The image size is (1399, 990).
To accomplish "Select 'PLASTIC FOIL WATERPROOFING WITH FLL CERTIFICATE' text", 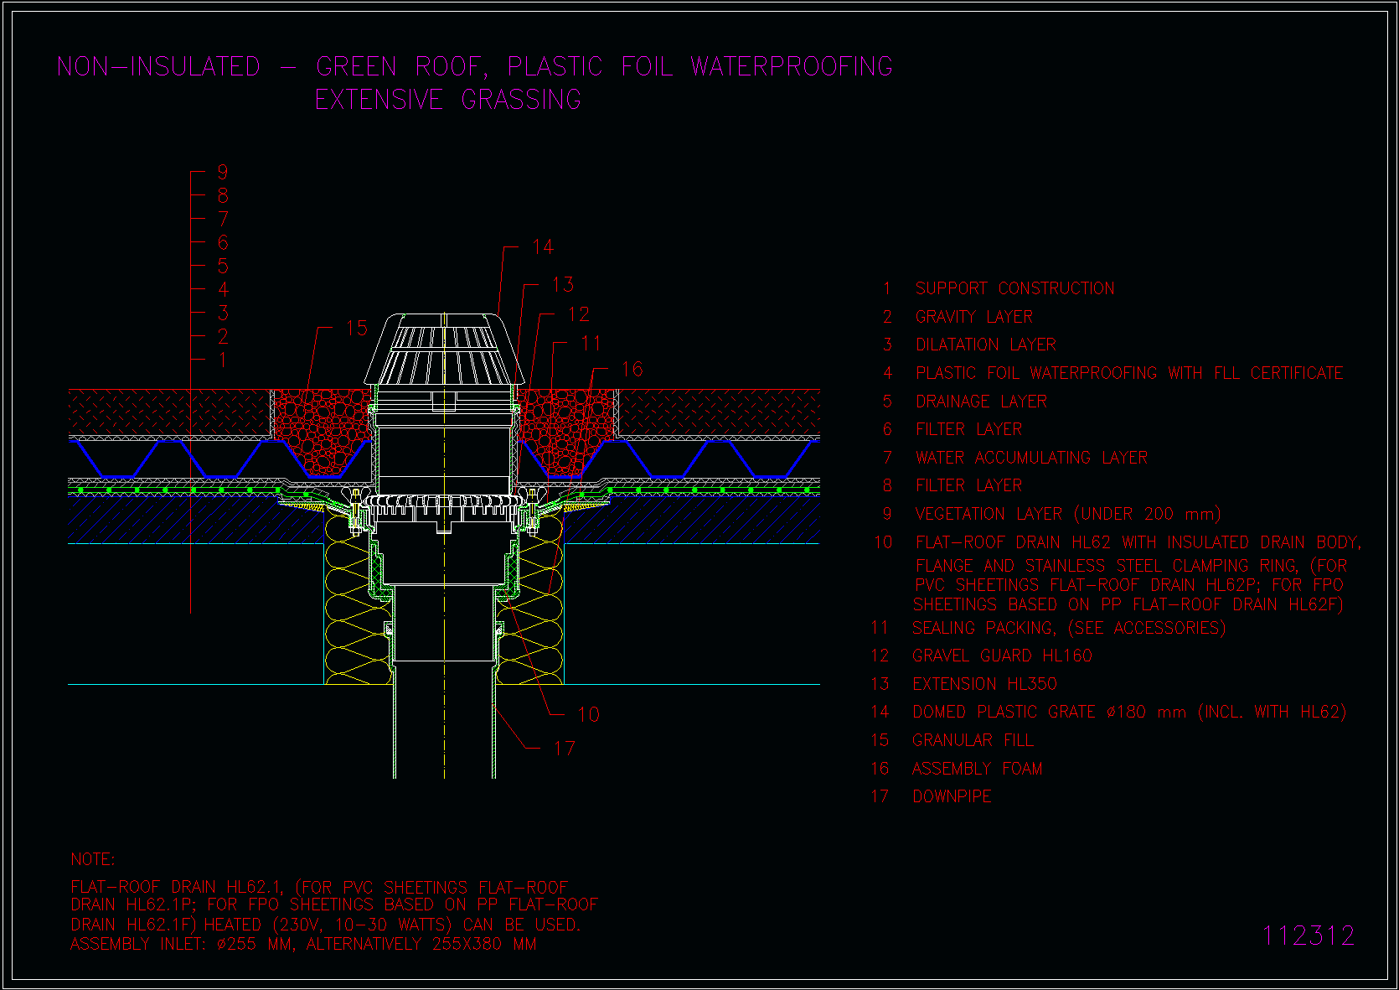I will 1129,373.
